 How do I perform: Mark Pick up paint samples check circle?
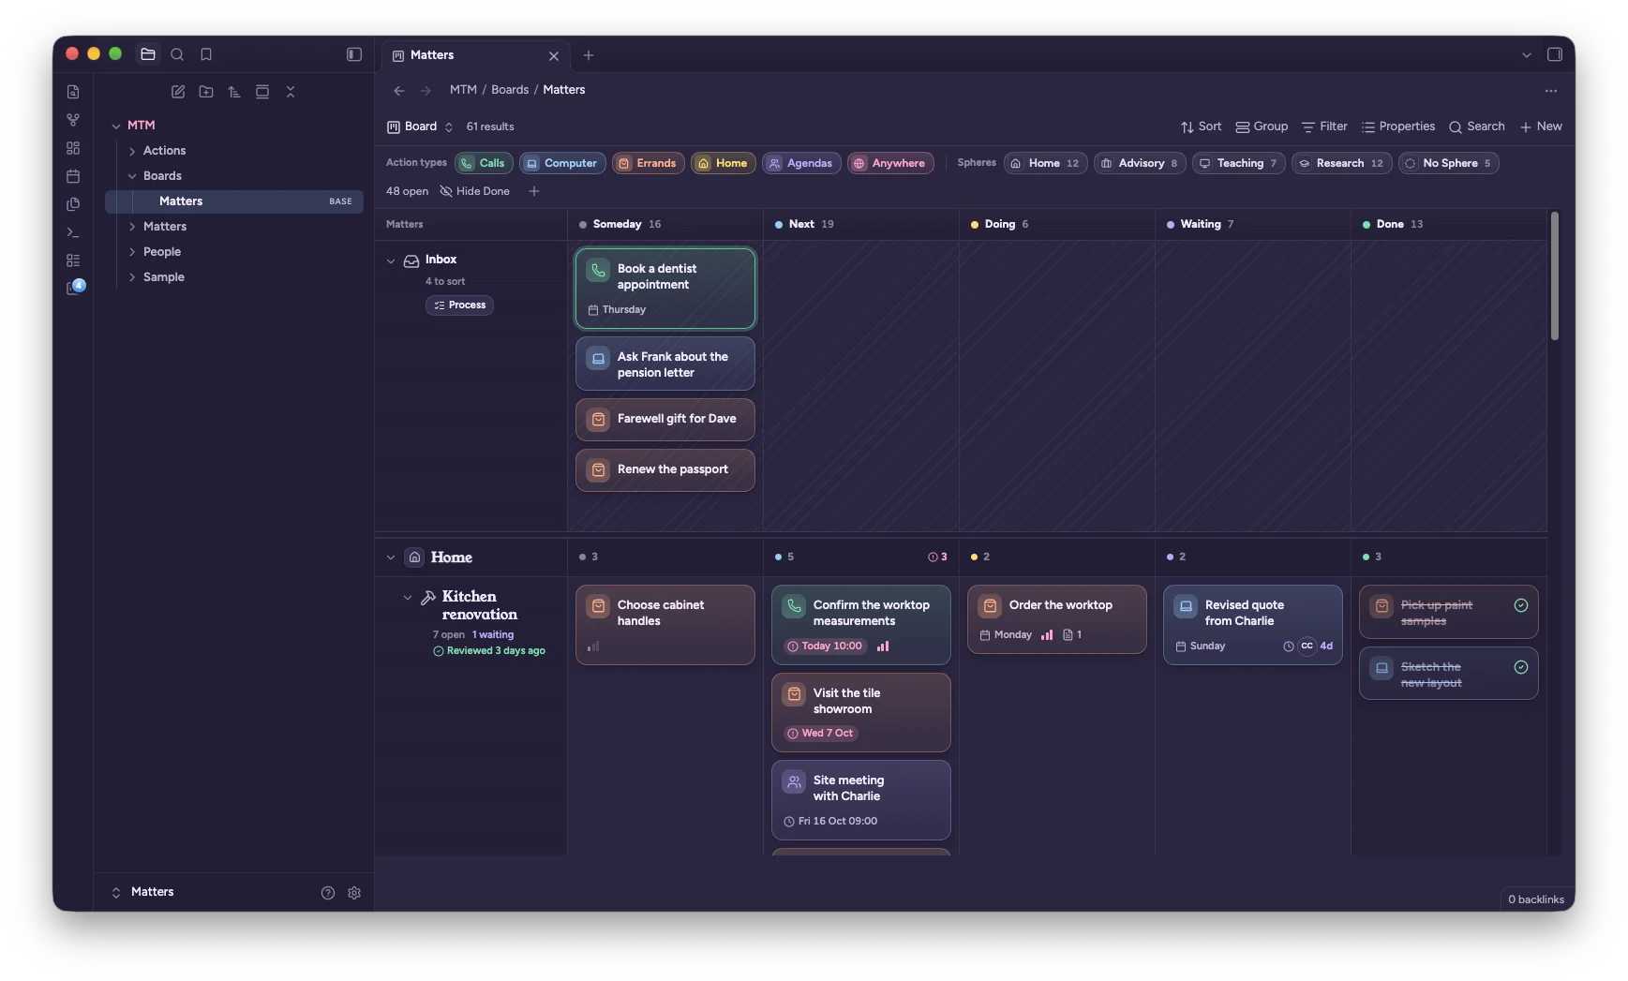1521,605
